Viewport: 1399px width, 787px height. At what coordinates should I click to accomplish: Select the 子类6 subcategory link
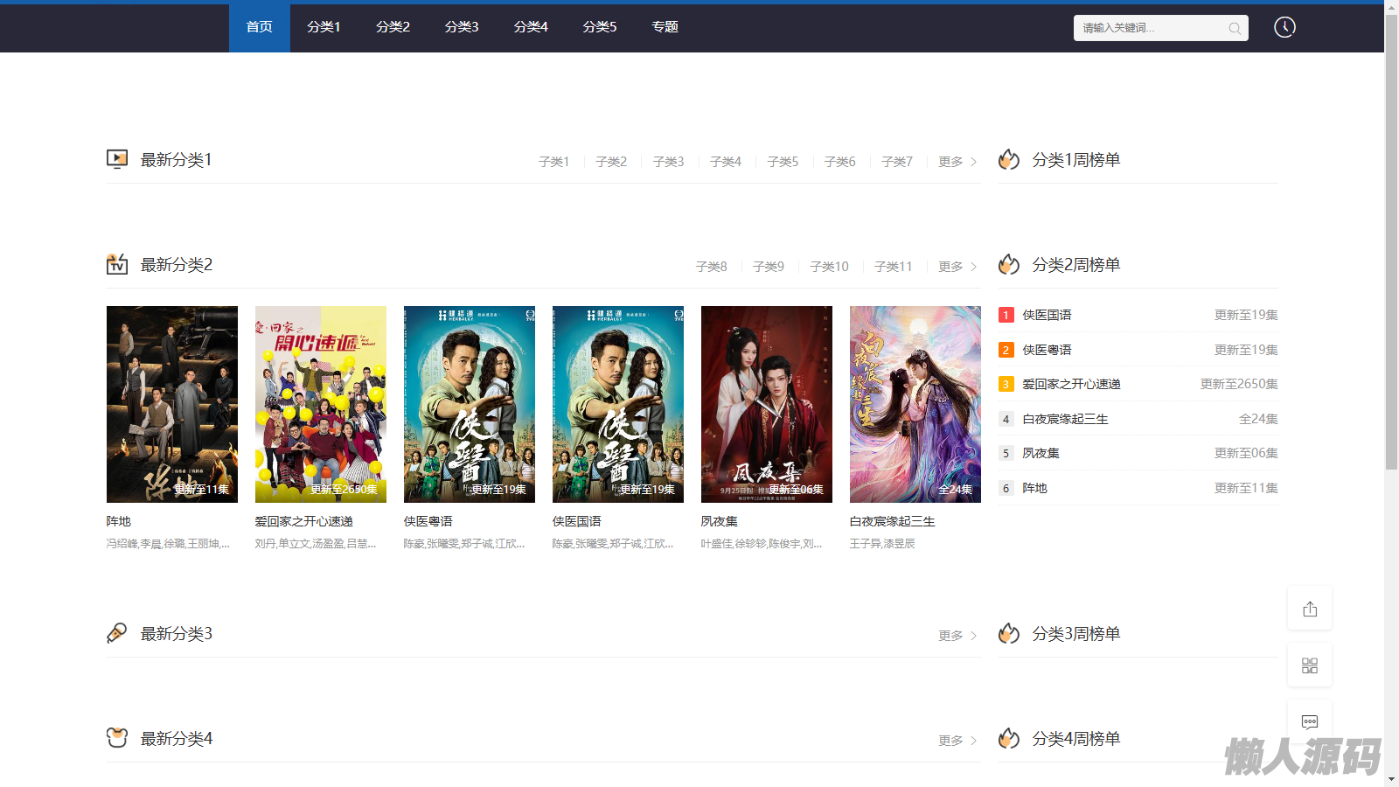click(840, 162)
